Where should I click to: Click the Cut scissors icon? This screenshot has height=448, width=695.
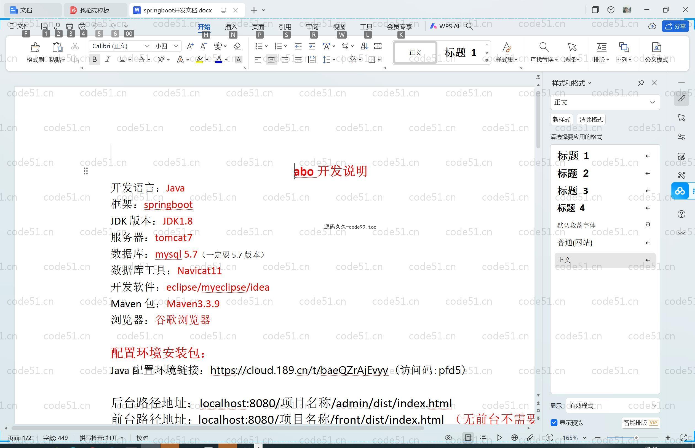pyautogui.click(x=75, y=46)
